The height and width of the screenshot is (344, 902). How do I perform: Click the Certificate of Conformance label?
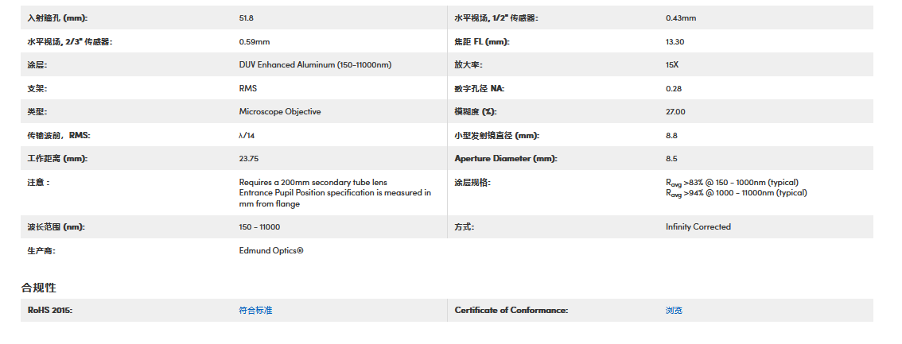(511, 310)
